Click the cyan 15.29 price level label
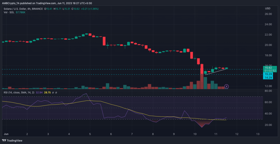 coord(269,74)
